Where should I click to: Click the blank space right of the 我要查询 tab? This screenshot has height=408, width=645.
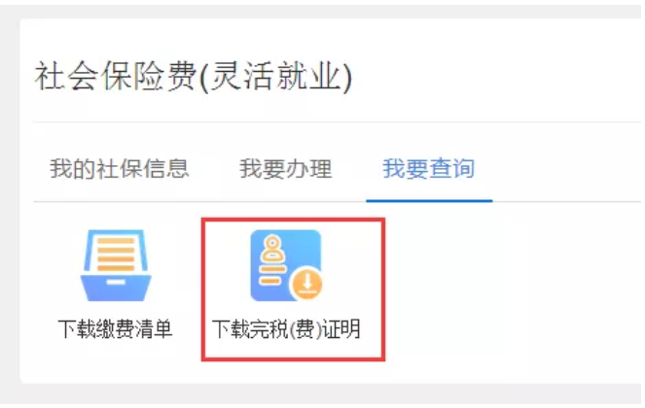point(565,169)
